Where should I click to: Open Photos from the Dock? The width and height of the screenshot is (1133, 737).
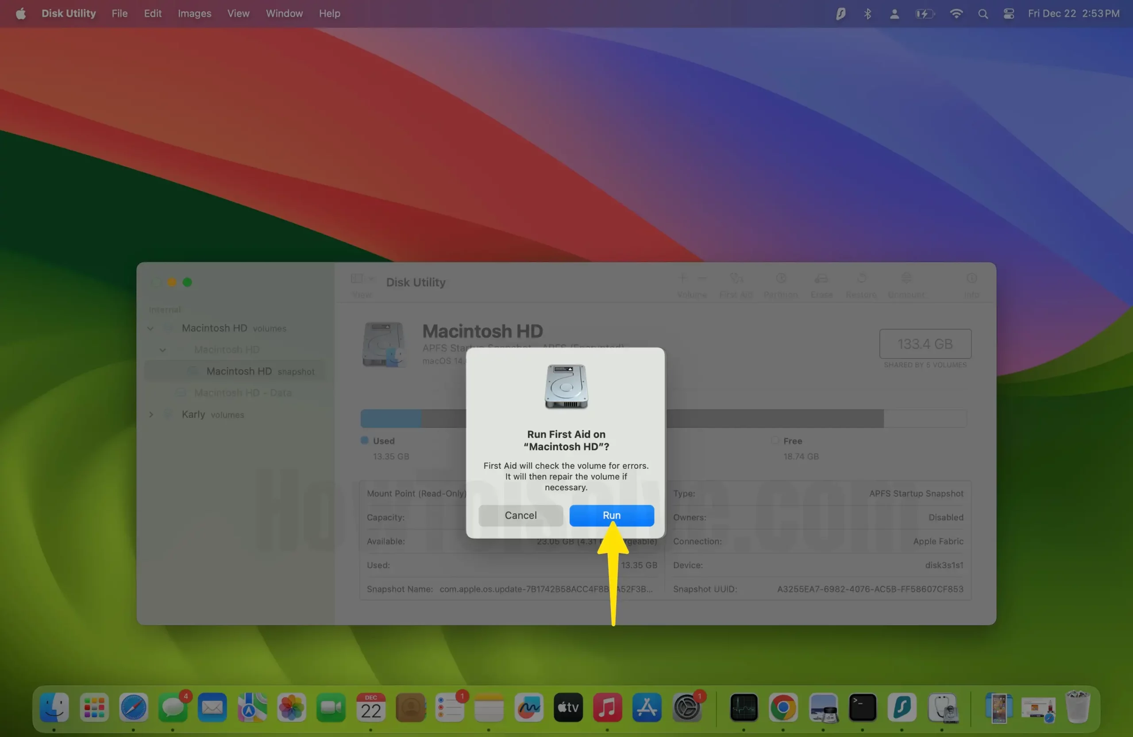coord(291,707)
